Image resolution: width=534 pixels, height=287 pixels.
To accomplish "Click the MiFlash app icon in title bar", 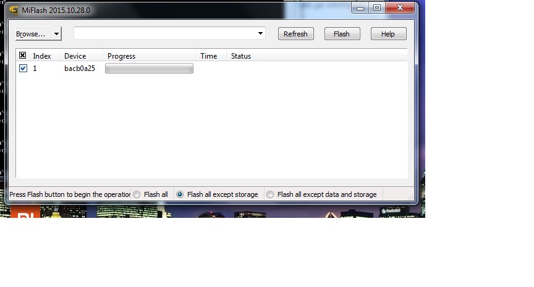I will pos(14,10).
